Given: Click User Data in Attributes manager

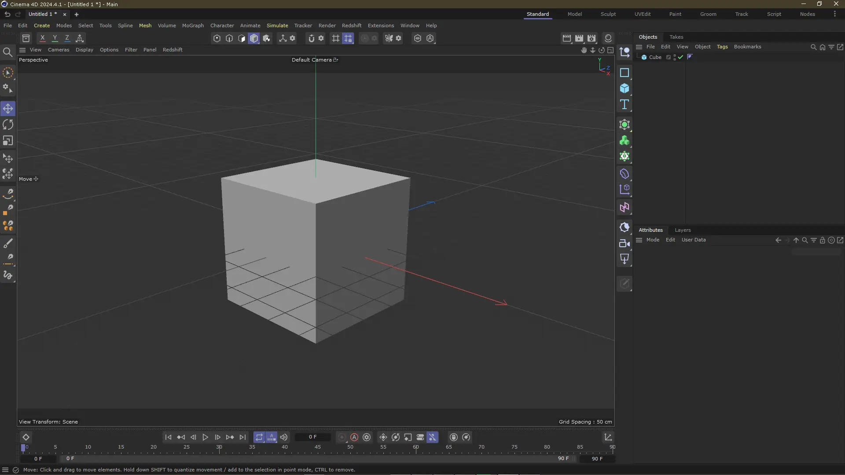Looking at the screenshot, I should tap(693, 240).
